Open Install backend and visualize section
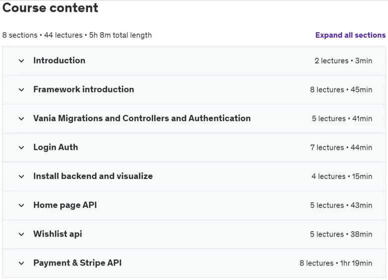This screenshot has height=280, width=388. coord(93,176)
